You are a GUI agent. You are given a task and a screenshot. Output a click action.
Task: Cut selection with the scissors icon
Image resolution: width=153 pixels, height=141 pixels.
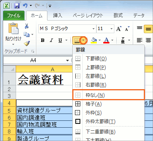pos(26,26)
